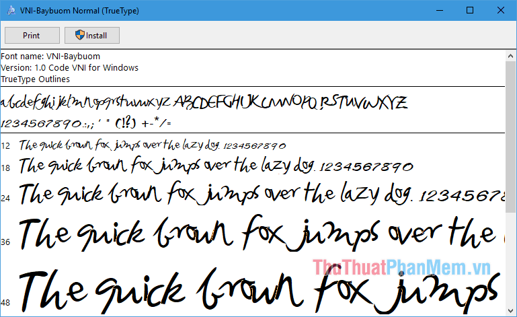Click the size label '12'
This screenshot has height=317, width=517.
5,145
